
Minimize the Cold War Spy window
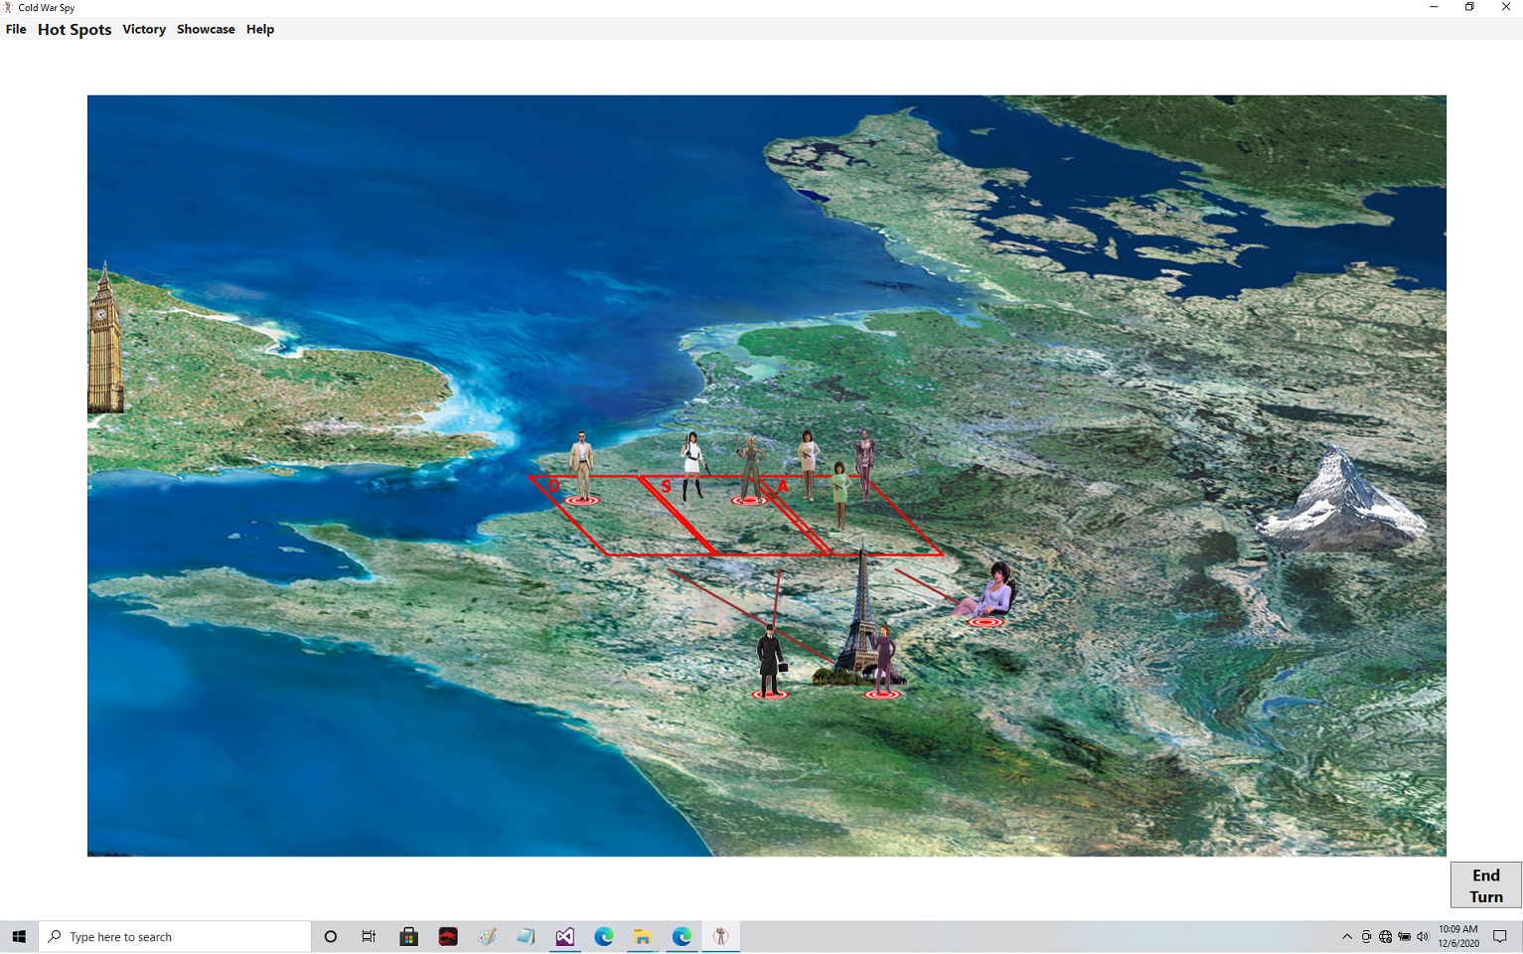1434,7
